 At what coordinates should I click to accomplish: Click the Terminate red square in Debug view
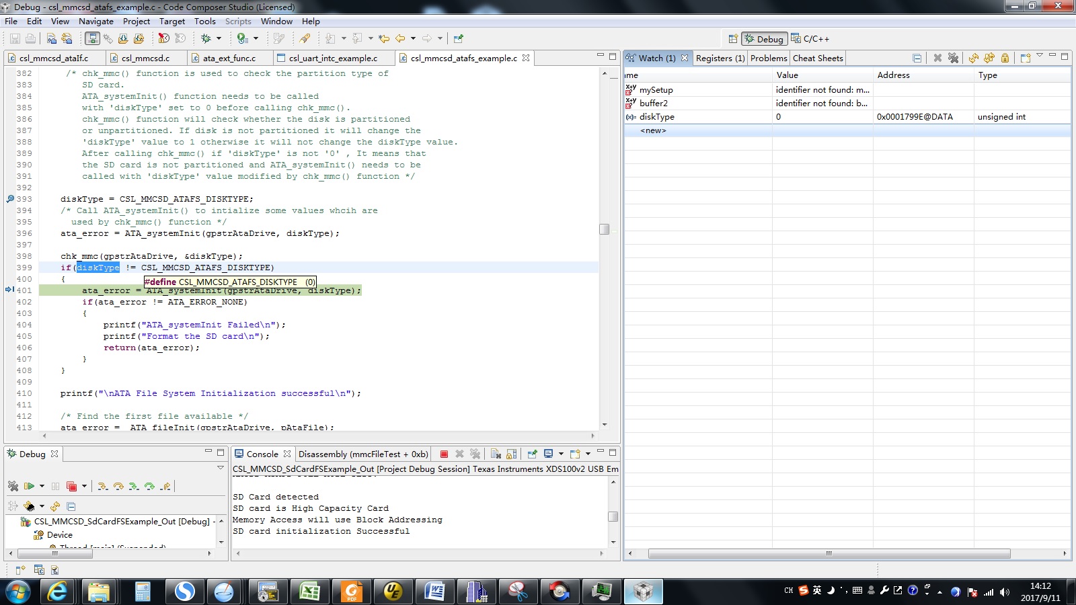[71, 486]
